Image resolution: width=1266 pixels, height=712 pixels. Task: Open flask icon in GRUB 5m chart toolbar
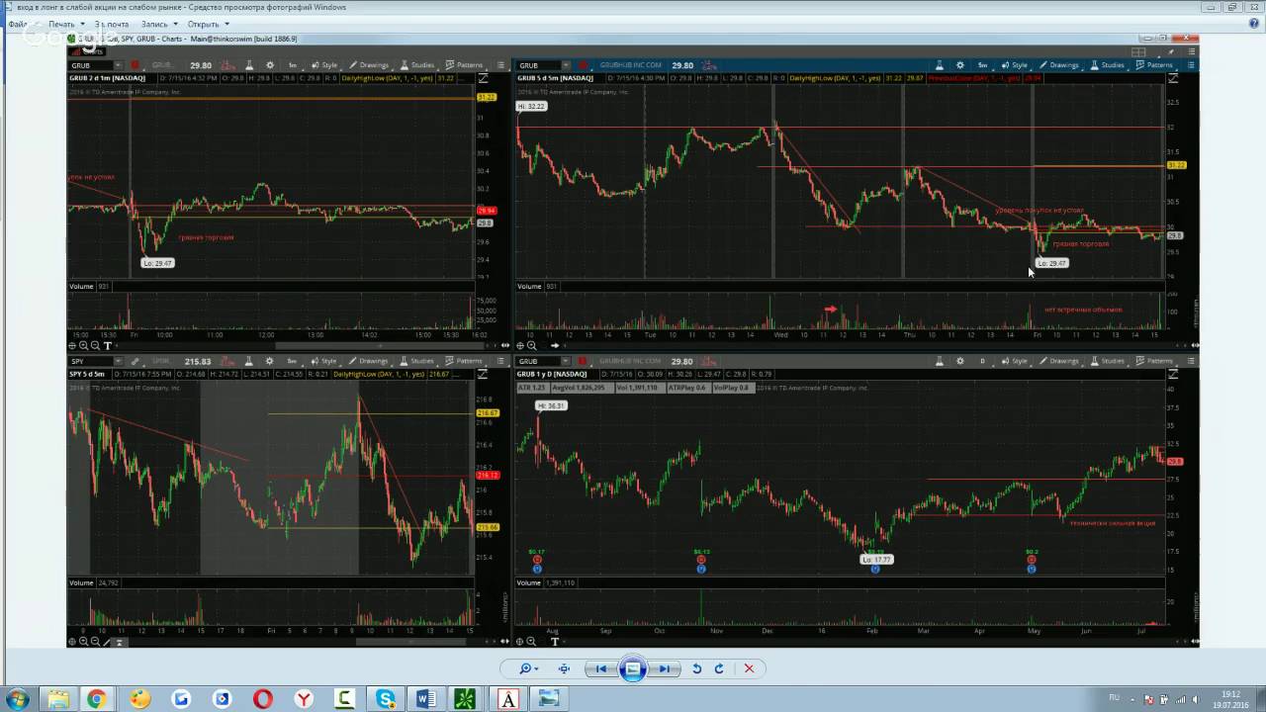(x=940, y=65)
